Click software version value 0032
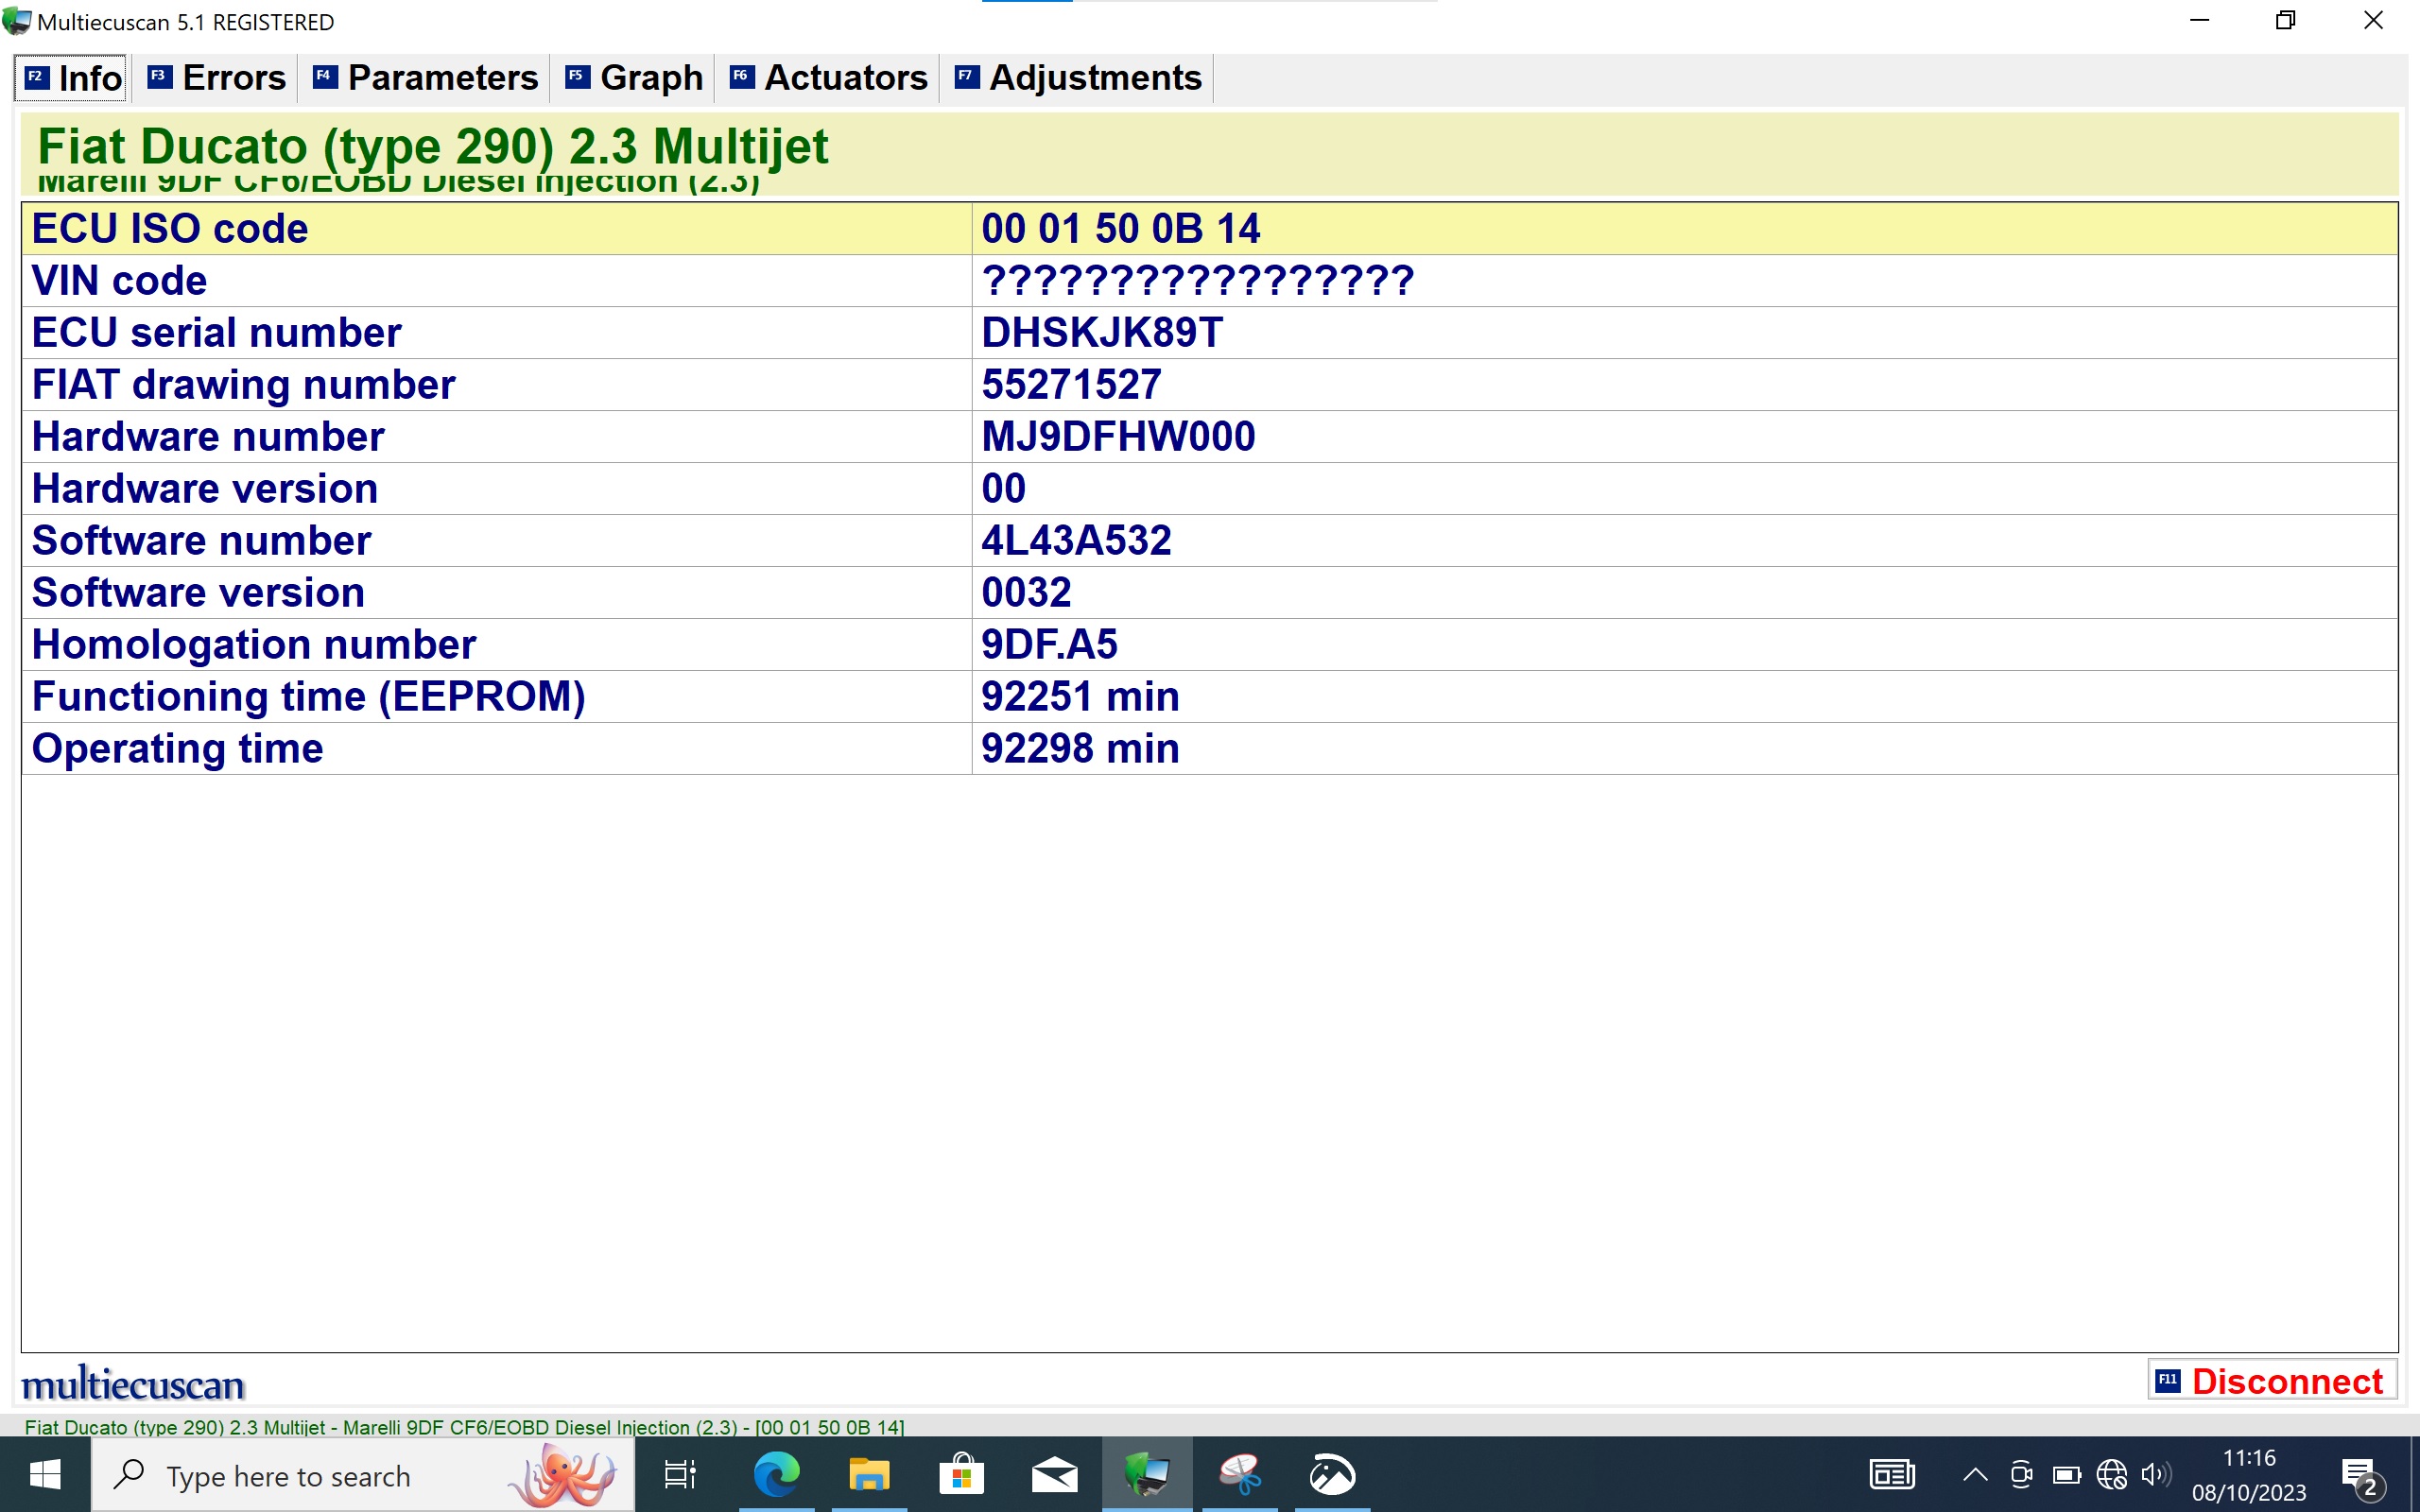The image size is (2420, 1512). click(x=1027, y=593)
